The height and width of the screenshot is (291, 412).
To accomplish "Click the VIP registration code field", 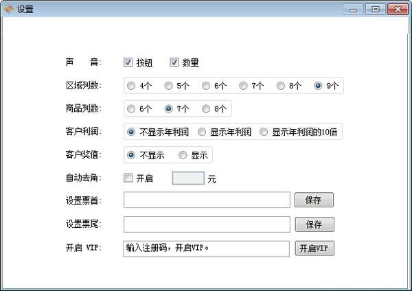I will coord(206,248).
